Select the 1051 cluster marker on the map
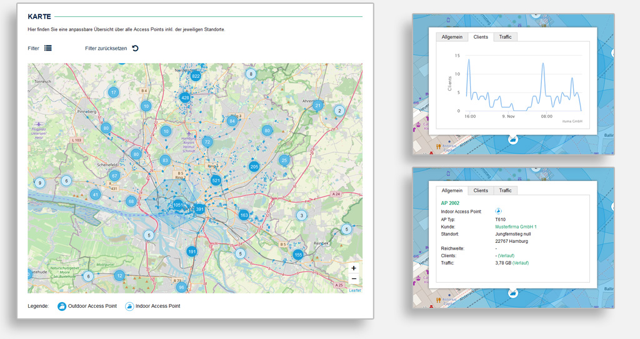 [x=178, y=205]
